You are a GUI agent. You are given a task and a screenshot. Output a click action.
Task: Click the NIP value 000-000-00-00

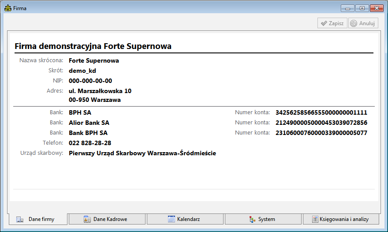(x=90, y=81)
